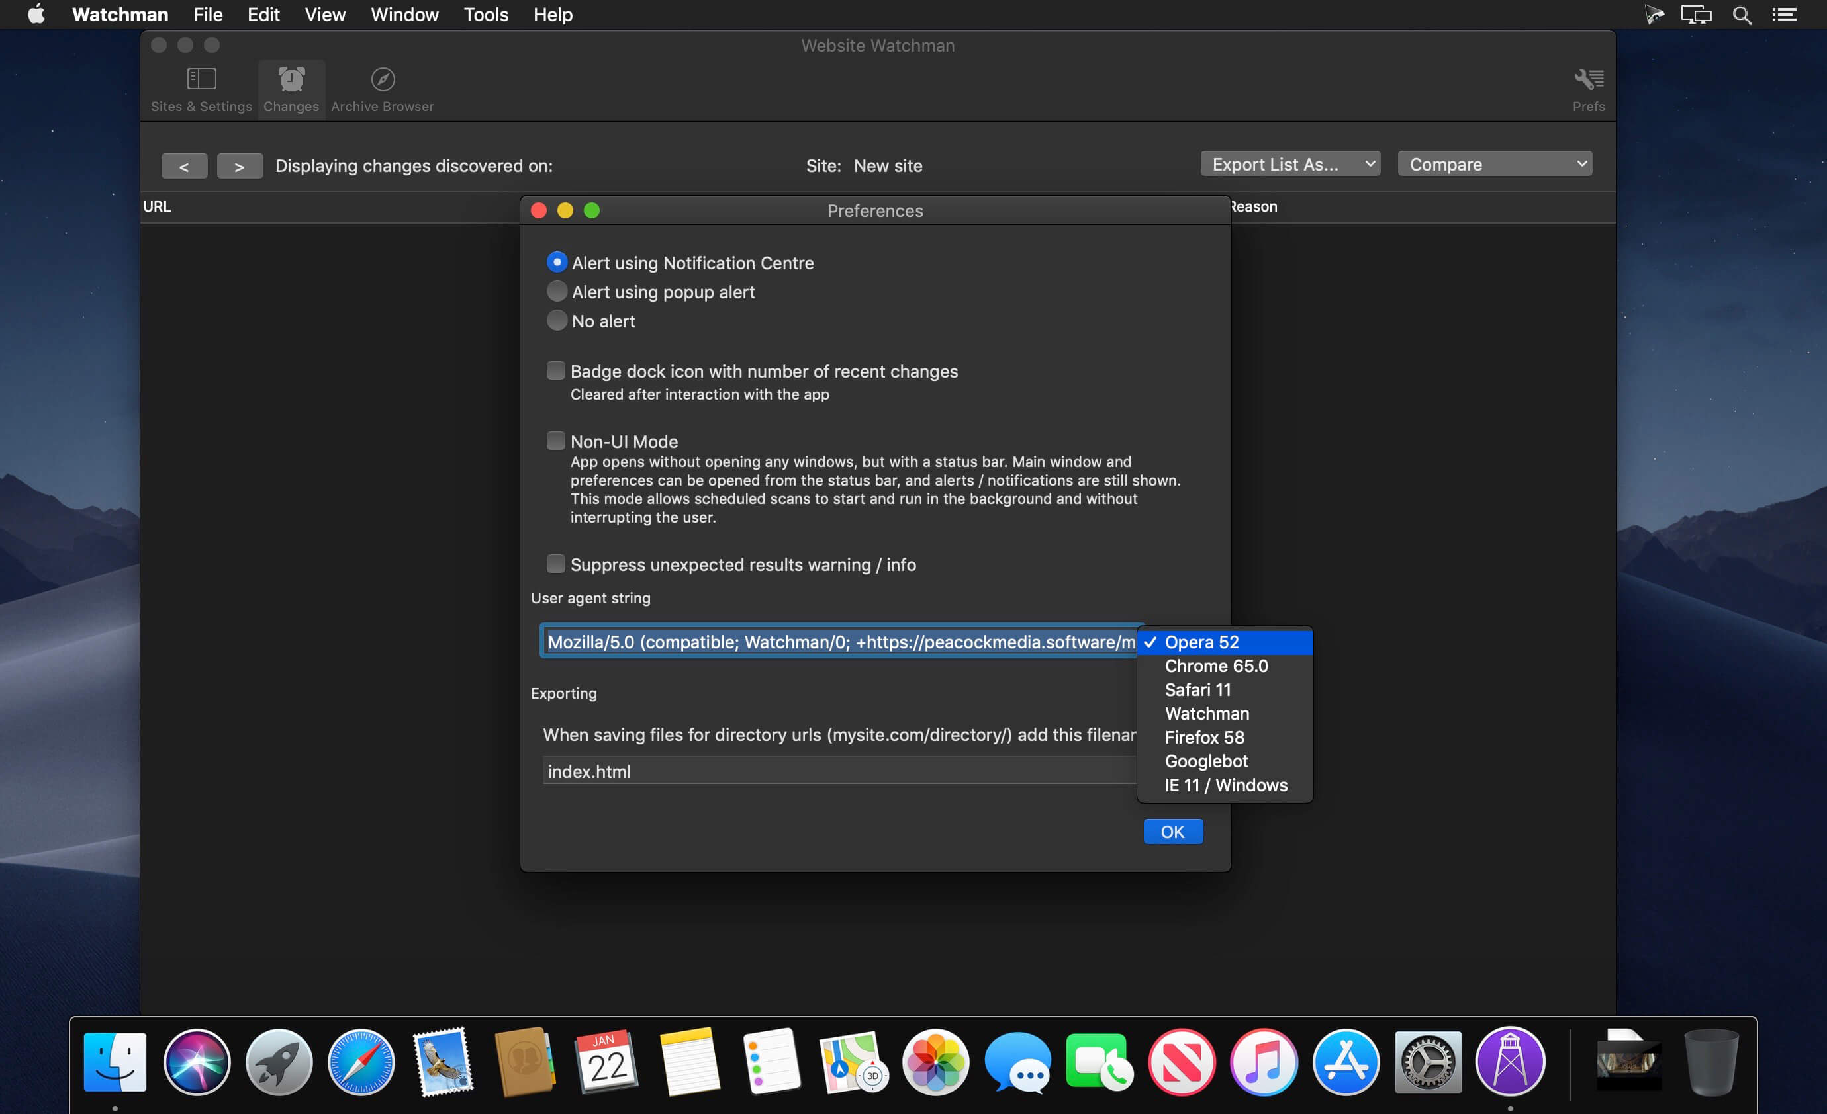Open the Compare dropdown

pos(1494,164)
